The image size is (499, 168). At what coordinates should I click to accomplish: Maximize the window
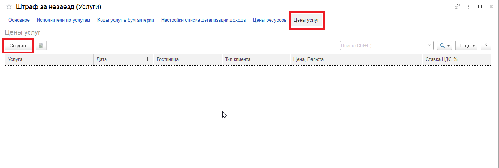point(480,7)
